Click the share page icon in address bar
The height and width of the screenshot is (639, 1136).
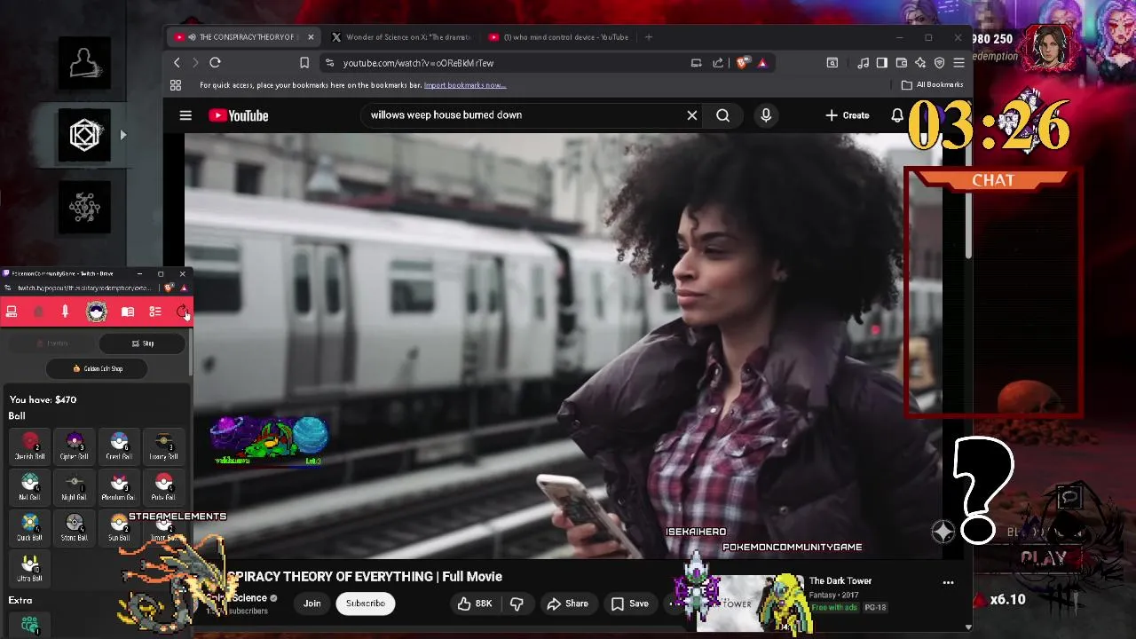coord(717,63)
